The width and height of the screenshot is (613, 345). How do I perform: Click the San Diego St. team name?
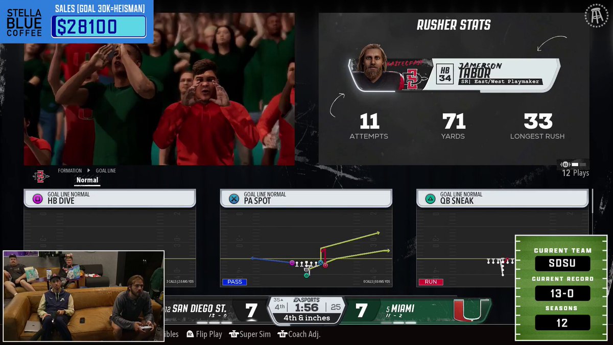(199, 309)
